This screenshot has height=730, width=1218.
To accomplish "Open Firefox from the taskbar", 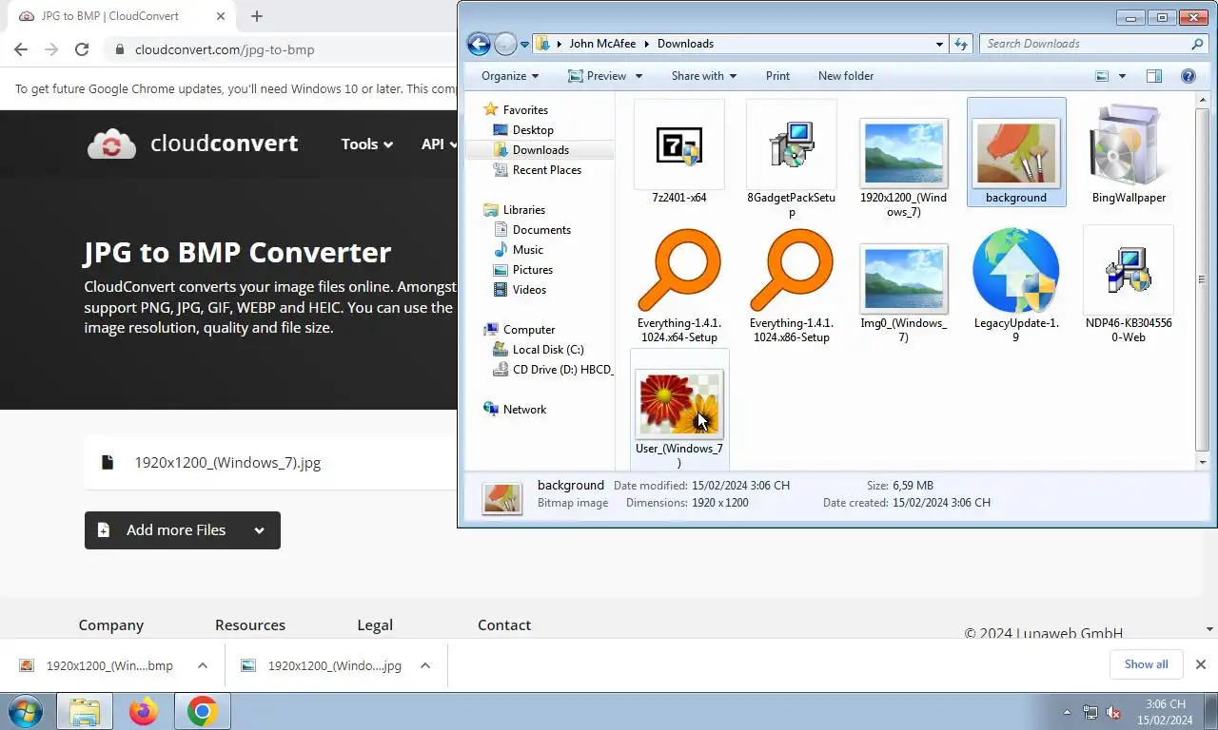I will [x=144, y=712].
